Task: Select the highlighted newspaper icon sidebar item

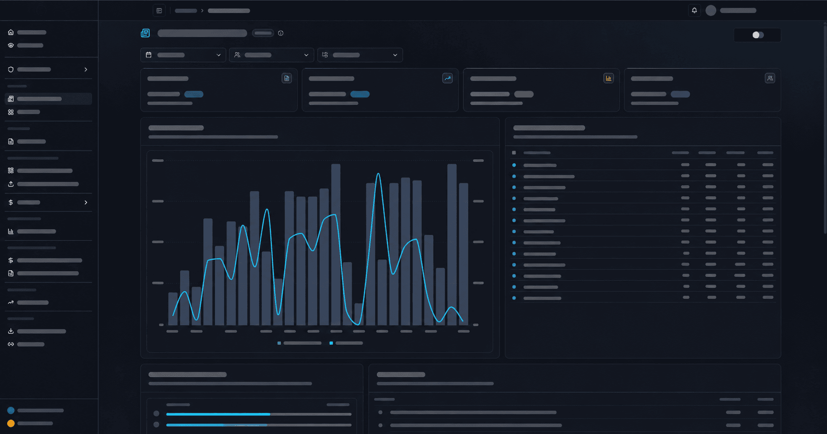Action: [x=11, y=99]
